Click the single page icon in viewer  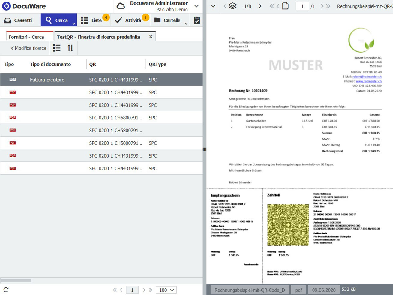(x=285, y=6)
